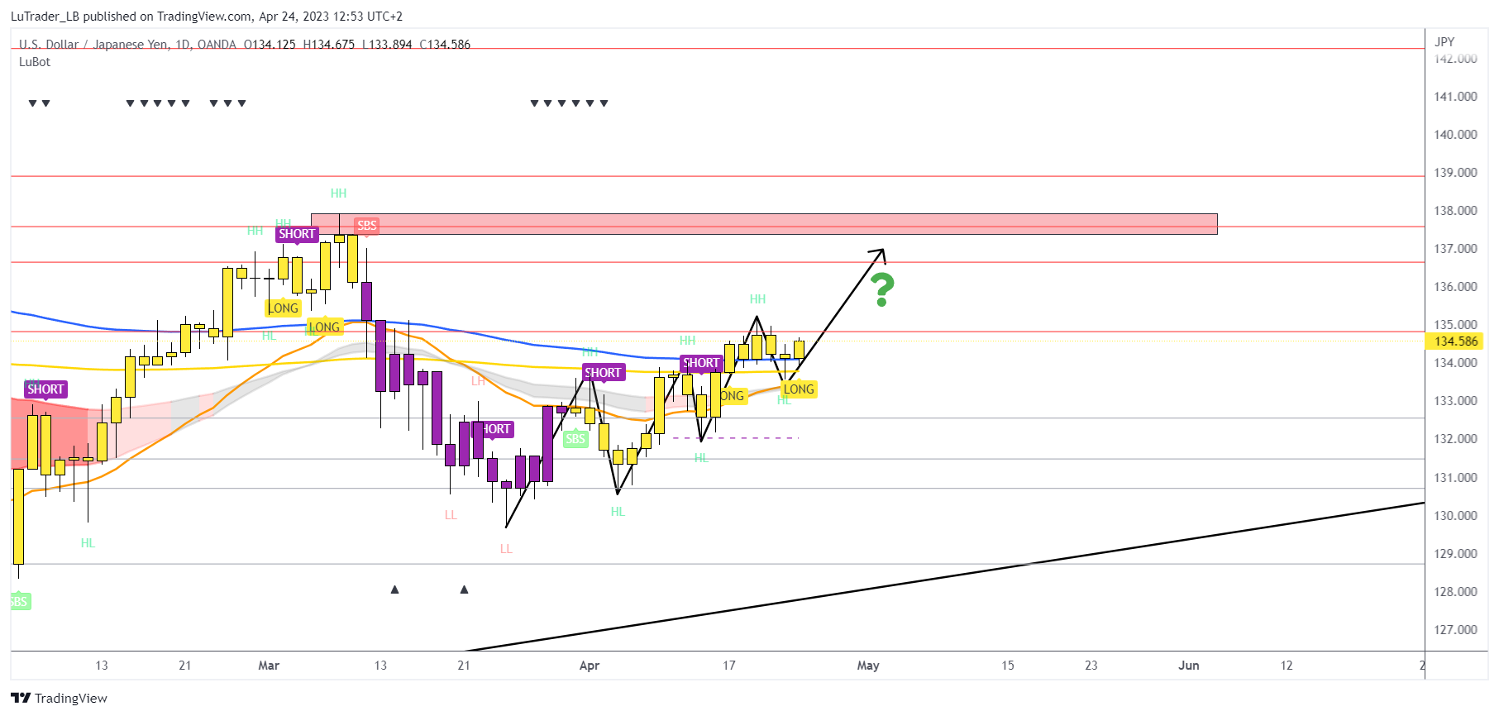Click the 131.000 price axis label
The width and height of the screenshot is (1499, 716).
1455,478
